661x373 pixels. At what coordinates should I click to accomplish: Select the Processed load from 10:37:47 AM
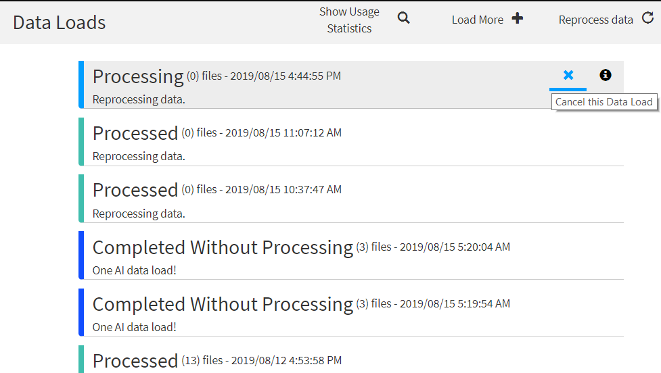point(135,190)
